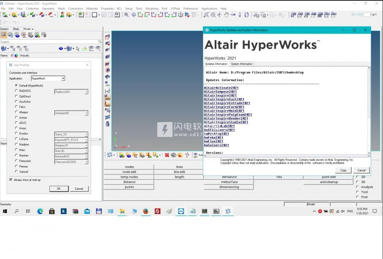Viewport: 383px width, 259px height.
Task: Click the color wheel column header icon
Action: pos(16,55)
